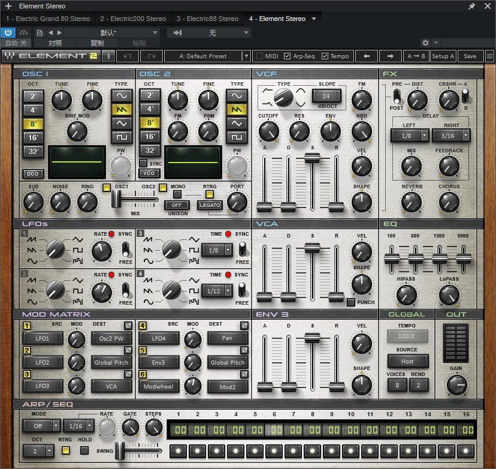Toggle the RTRG button in oscillator mix
The image size is (496, 469).
coord(210,194)
